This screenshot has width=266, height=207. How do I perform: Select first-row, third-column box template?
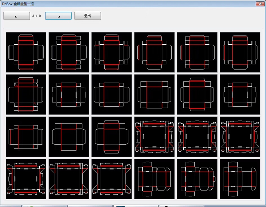tap(112, 52)
